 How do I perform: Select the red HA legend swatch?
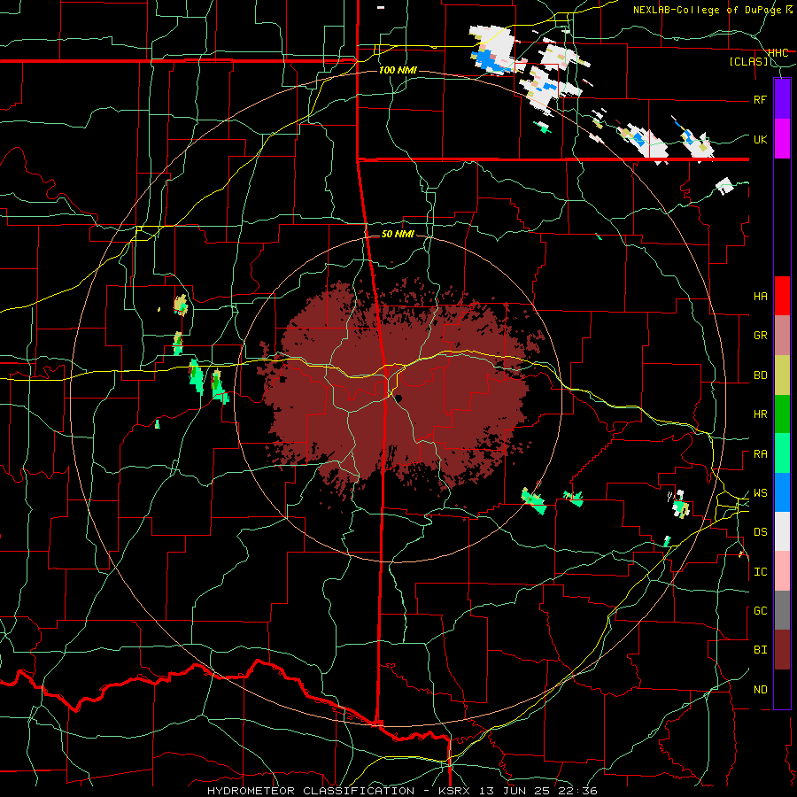[x=782, y=296]
